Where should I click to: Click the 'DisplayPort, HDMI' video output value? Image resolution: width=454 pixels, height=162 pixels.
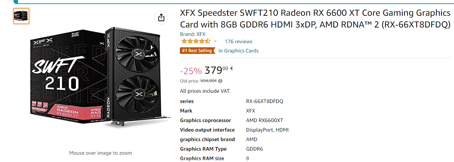click(268, 130)
